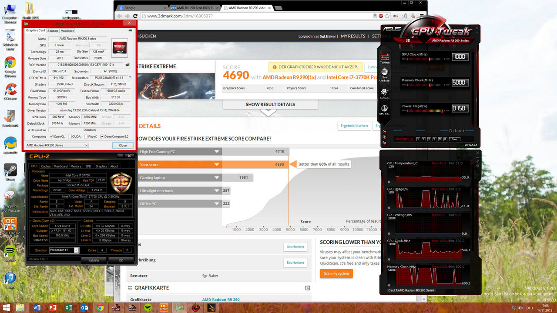
Task: Launch Excel from the taskbar
Action: [x=68, y=308]
